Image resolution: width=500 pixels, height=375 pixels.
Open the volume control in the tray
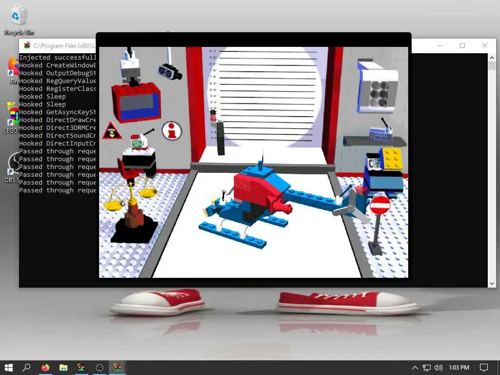tap(438, 368)
